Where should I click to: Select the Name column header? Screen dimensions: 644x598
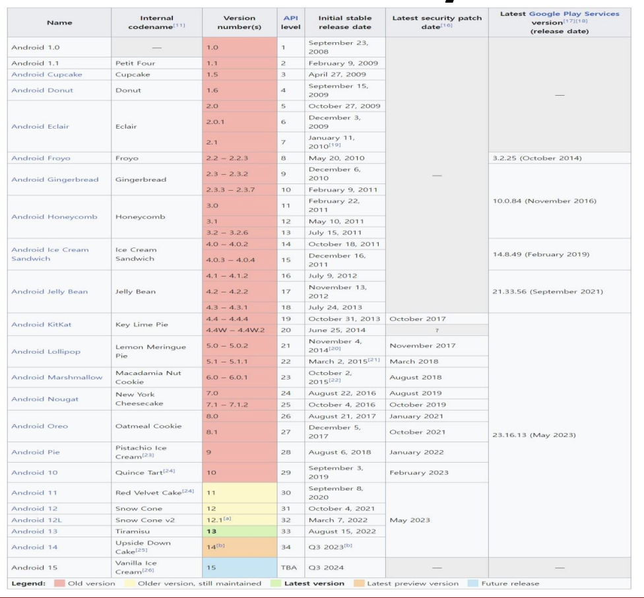point(59,22)
